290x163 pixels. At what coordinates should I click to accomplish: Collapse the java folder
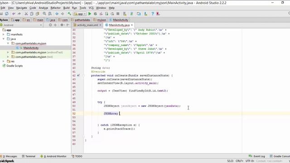click(3, 39)
